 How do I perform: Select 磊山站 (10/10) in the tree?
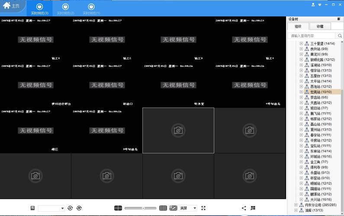(321, 124)
